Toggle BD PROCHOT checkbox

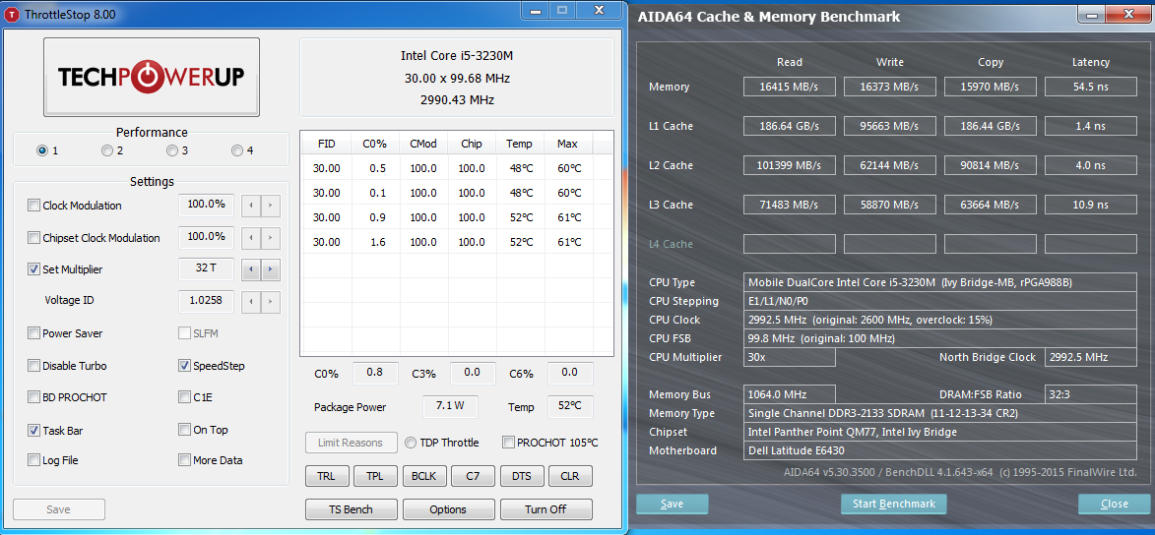click(x=33, y=397)
